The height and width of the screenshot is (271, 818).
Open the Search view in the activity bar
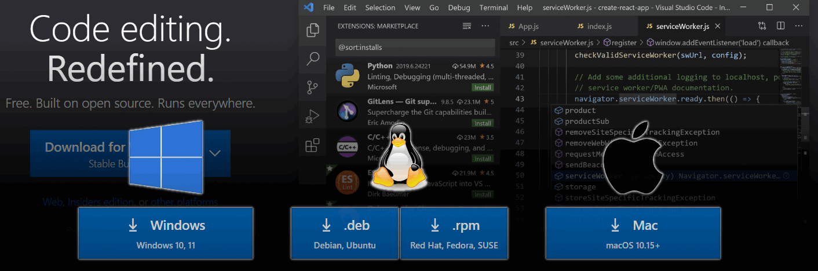click(x=313, y=58)
